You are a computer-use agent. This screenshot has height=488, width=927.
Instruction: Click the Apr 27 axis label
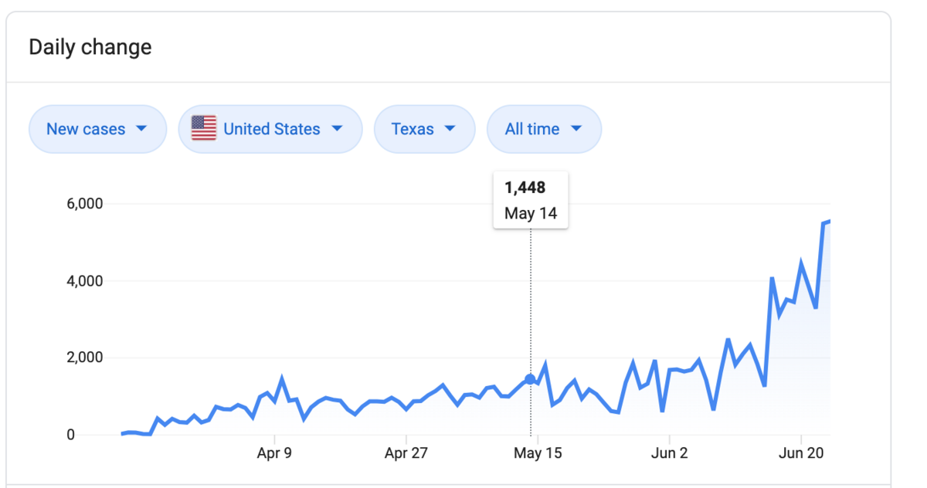tap(406, 453)
